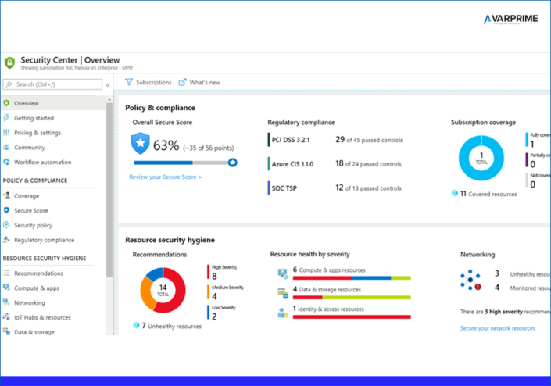
Task: Click the sidebar vertical scrollbar thumb
Action: pos(109,190)
